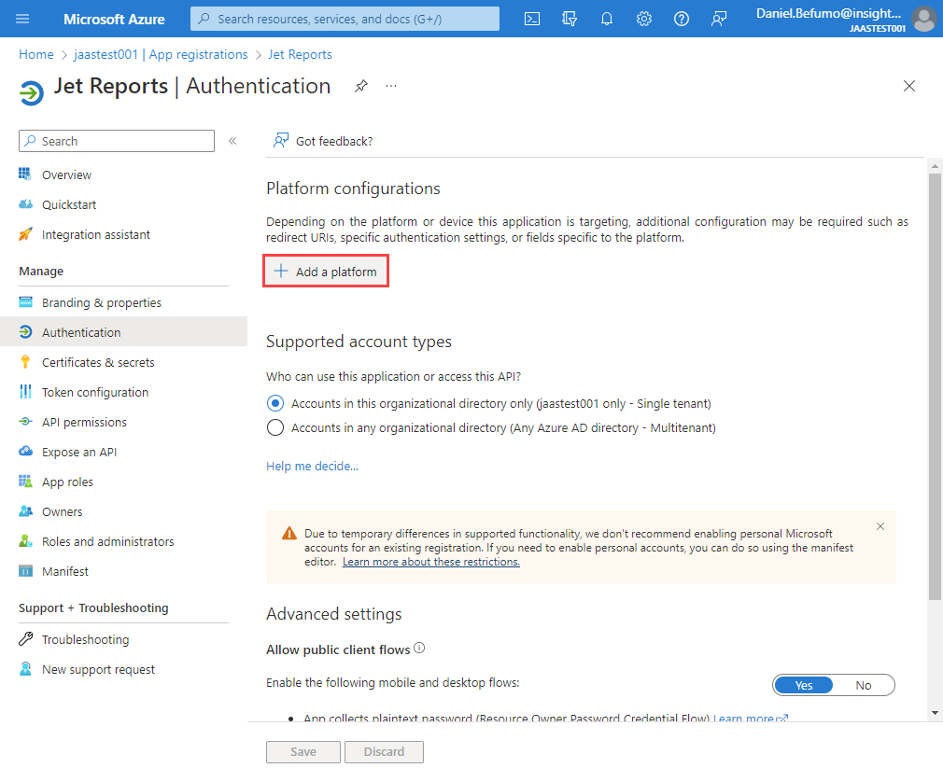Click the Expose an API cloud icon
The width and height of the screenshot is (943, 782).
(x=25, y=451)
